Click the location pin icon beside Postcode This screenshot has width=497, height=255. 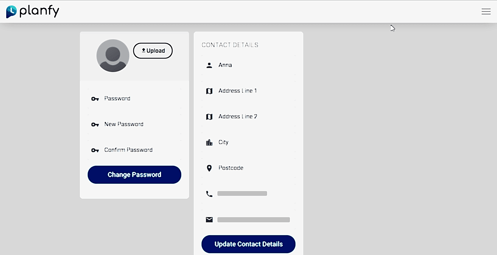[x=209, y=168]
